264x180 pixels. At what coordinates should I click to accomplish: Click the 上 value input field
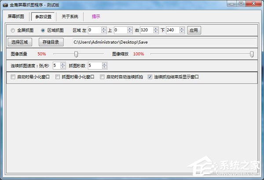[121, 30]
